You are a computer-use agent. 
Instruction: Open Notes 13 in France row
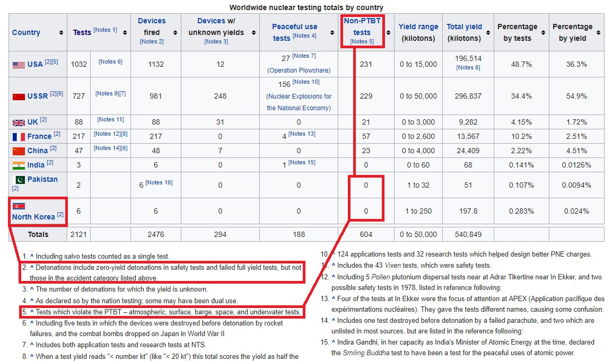tap(302, 134)
